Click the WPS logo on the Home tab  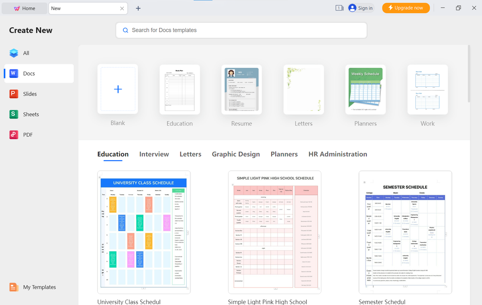click(x=17, y=8)
